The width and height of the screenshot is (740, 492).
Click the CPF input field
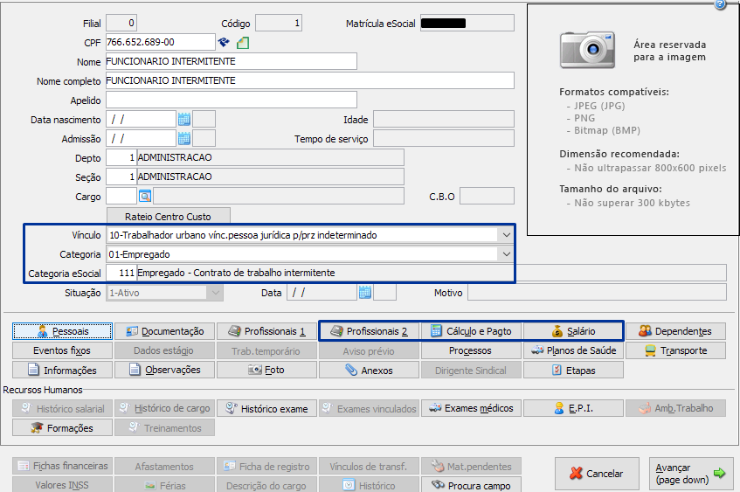161,42
